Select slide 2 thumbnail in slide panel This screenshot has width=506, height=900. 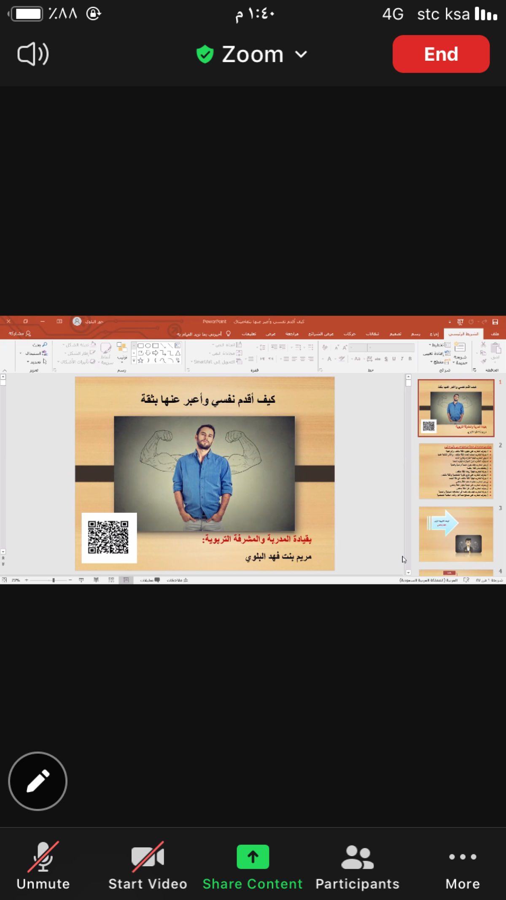456,471
